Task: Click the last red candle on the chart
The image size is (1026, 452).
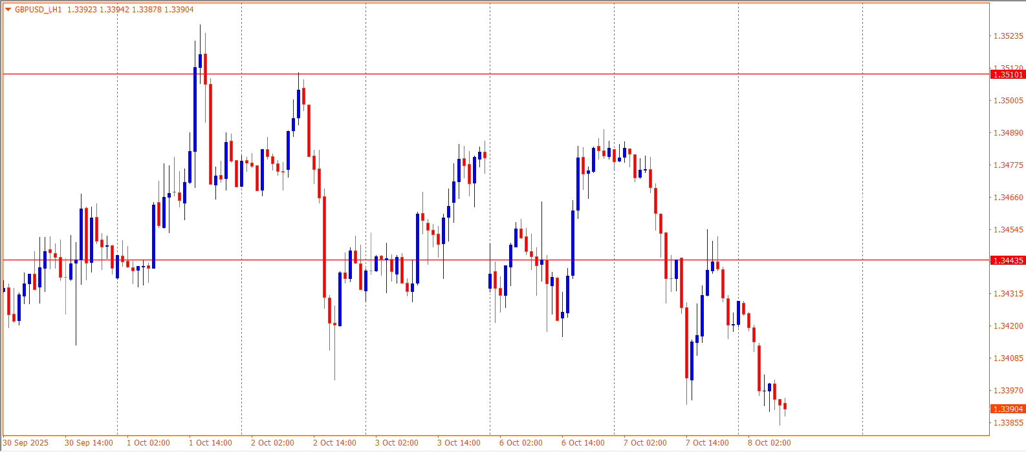Action: [785, 406]
